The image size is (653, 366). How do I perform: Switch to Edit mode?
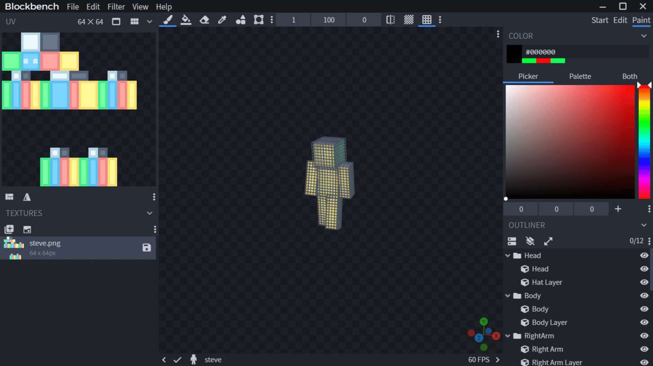coord(620,20)
